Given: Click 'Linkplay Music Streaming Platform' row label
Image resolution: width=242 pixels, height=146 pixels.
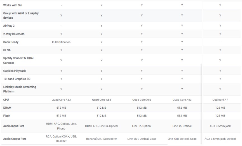Looking at the screenshot, I should [x=20, y=89].
